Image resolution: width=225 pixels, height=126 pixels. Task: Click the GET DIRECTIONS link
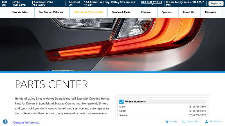pos(151,2)
